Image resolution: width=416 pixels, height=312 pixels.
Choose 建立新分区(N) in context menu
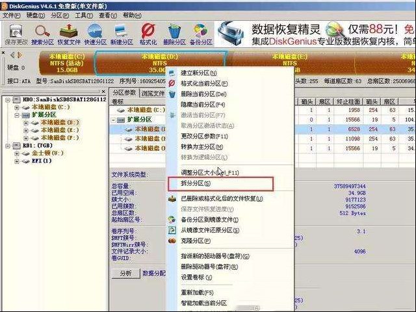[199, 73]
